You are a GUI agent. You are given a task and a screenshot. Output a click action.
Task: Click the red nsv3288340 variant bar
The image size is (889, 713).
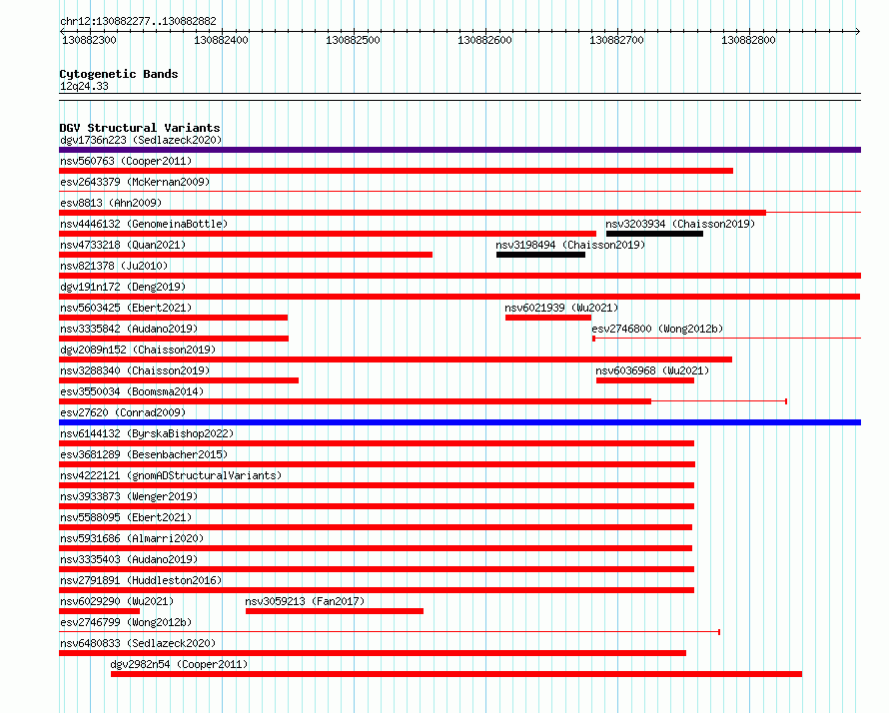[179, 380]
